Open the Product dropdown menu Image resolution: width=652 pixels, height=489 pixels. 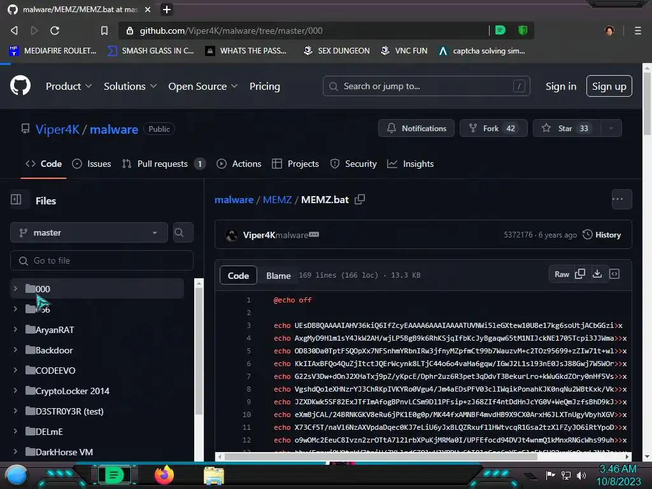69,86
